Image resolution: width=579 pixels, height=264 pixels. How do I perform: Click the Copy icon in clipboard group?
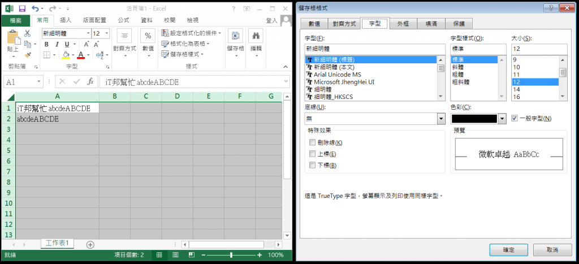point(27,44)
